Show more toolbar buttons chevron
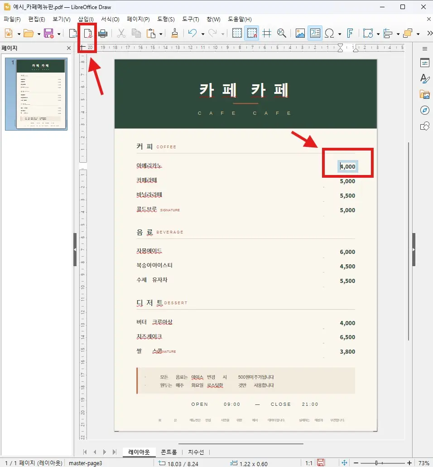This screenshot has height=467, width=433. (429, 33)
